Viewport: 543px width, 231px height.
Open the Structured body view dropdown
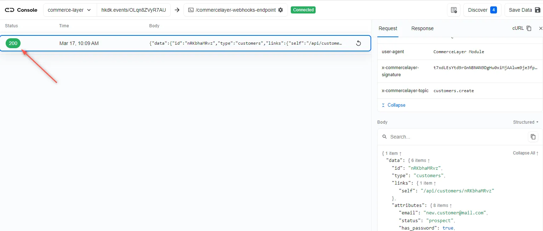(526, 122)
